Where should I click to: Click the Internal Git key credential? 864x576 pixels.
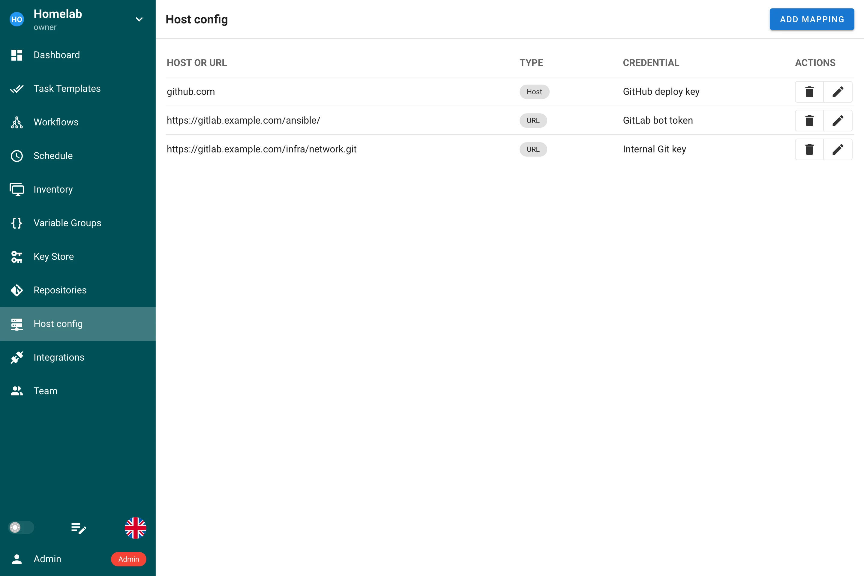click(655, 149)
